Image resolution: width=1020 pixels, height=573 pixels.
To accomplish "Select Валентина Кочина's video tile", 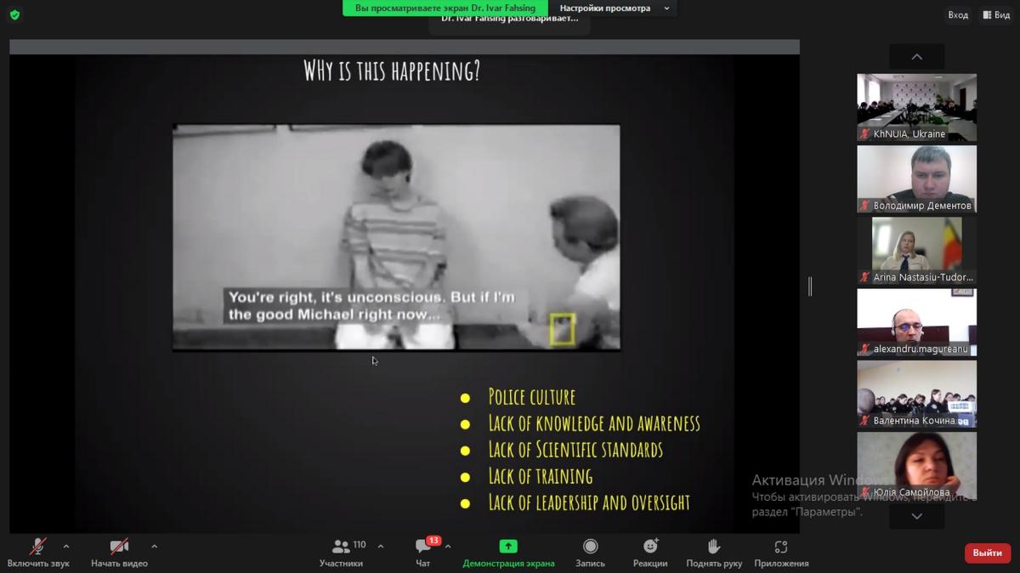I will tap(916, 394).
